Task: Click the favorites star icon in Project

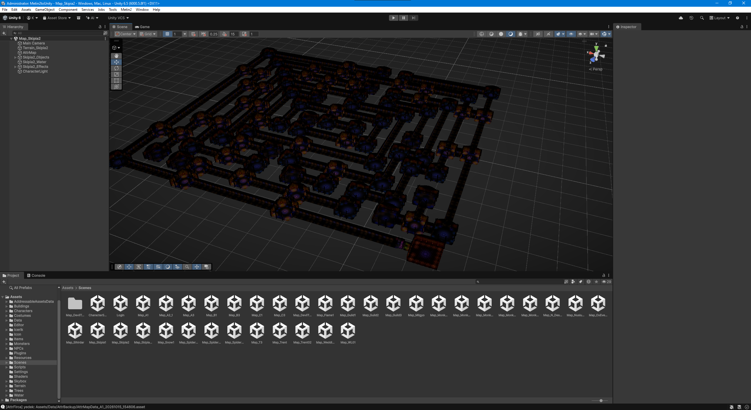Action: click(596, 282)
